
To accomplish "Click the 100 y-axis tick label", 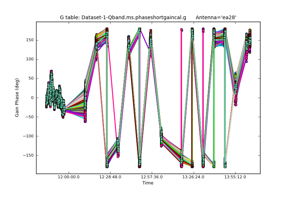I will coord(29,59).
